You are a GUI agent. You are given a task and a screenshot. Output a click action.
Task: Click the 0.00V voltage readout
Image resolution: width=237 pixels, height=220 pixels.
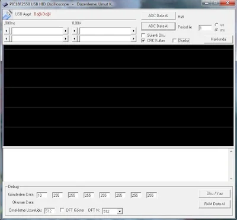tap(76, 23)
